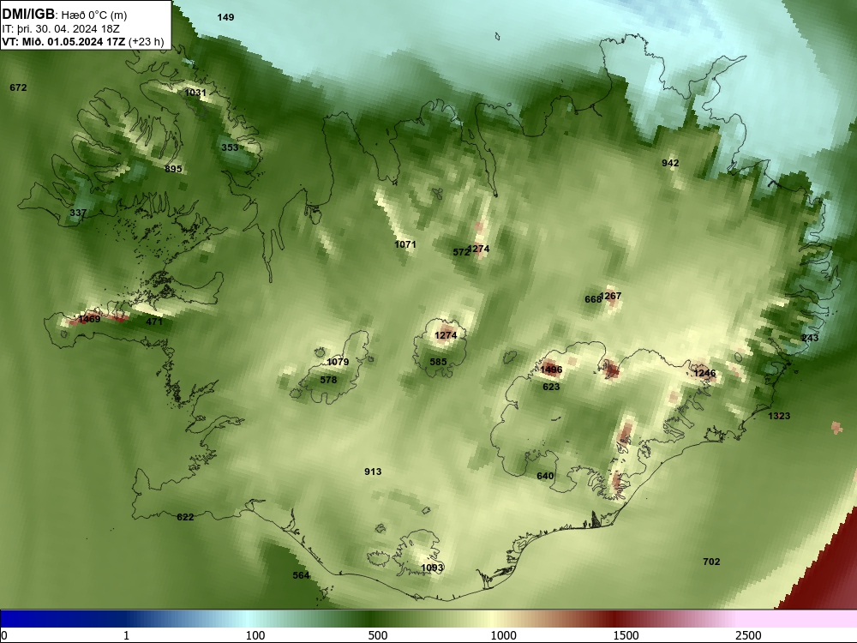Click the 1 tick label on color scale
Image resolution: width=857 pixels, height=643 pixels.
(126, 635)
